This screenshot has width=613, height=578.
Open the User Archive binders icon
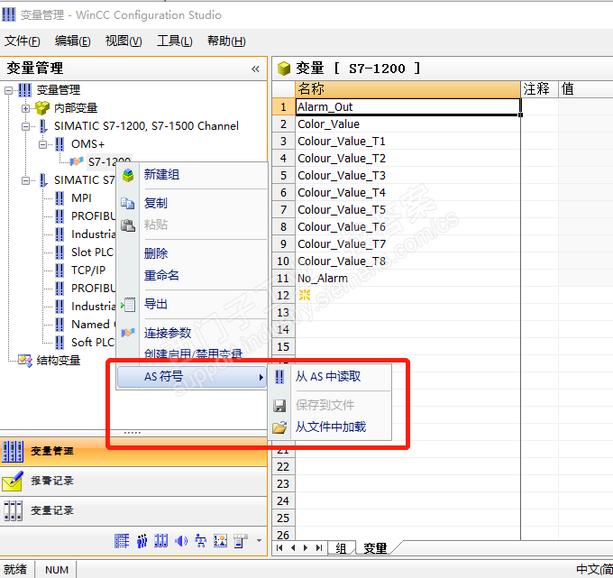coord(161,541)
